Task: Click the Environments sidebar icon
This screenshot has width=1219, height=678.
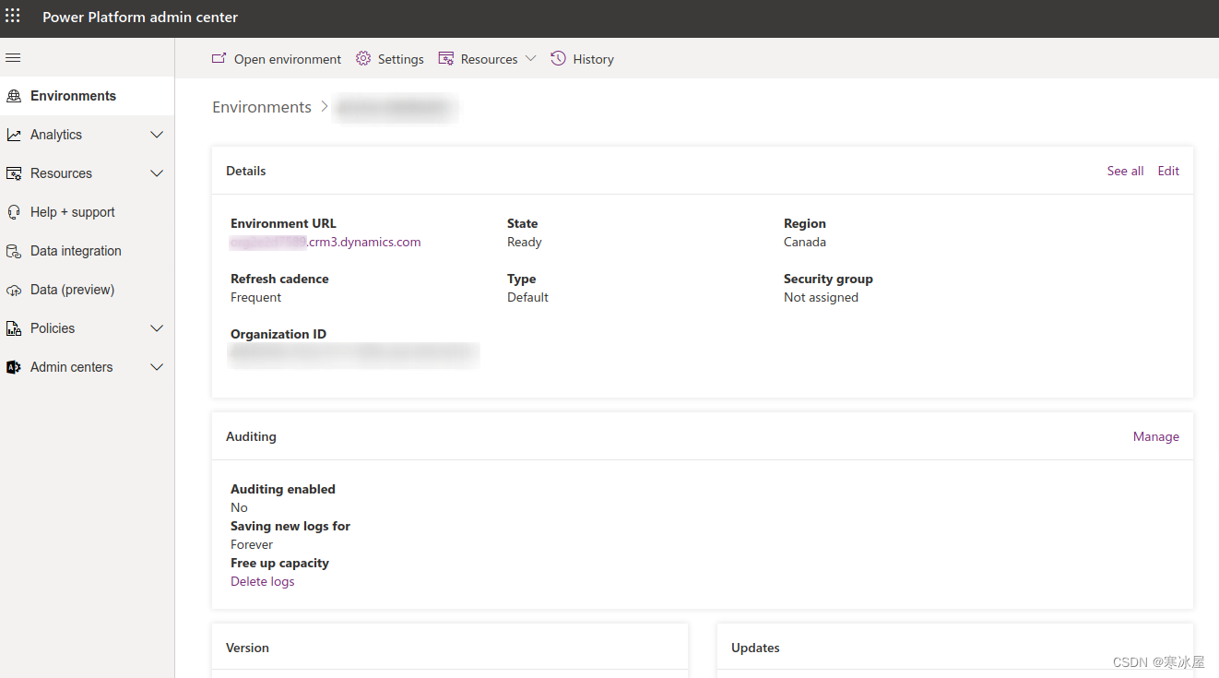Action: coord(14,96)
